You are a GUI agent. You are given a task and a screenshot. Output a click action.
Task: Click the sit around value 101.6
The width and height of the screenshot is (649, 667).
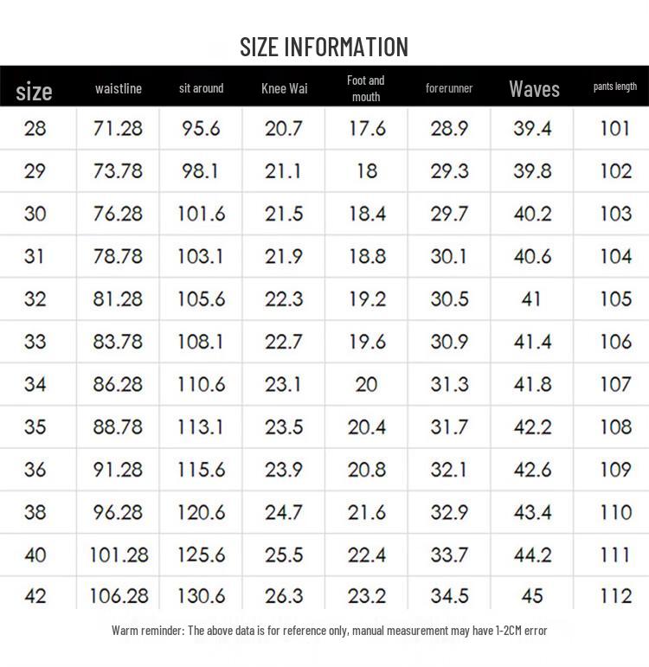(201, 214)
